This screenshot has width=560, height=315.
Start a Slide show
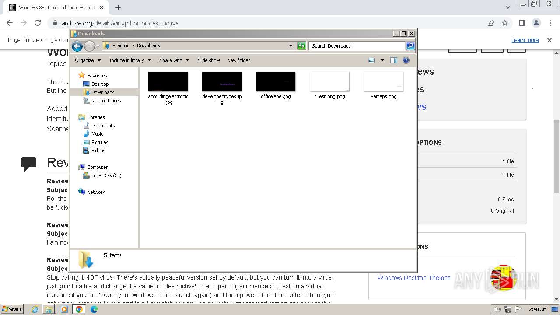(209, 60)
